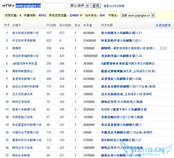The width and height of the screenshot is (174, 158).
Task: Open keyword 听见你的声音剧情
Action: (x=24, y=40)
